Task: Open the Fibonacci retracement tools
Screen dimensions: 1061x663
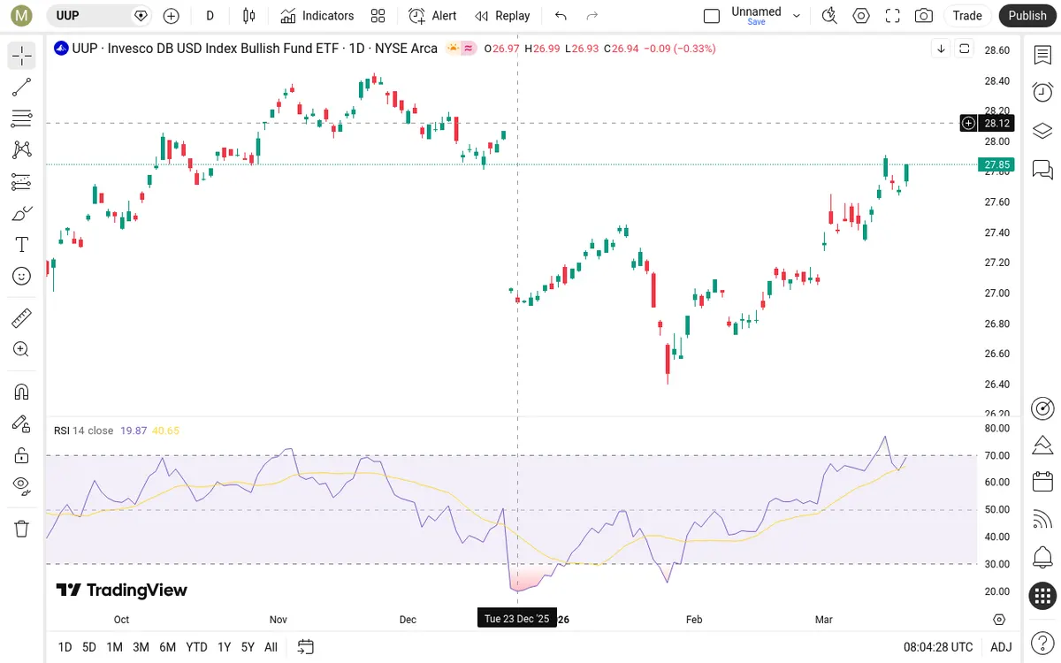Action: tap(22, 118)
